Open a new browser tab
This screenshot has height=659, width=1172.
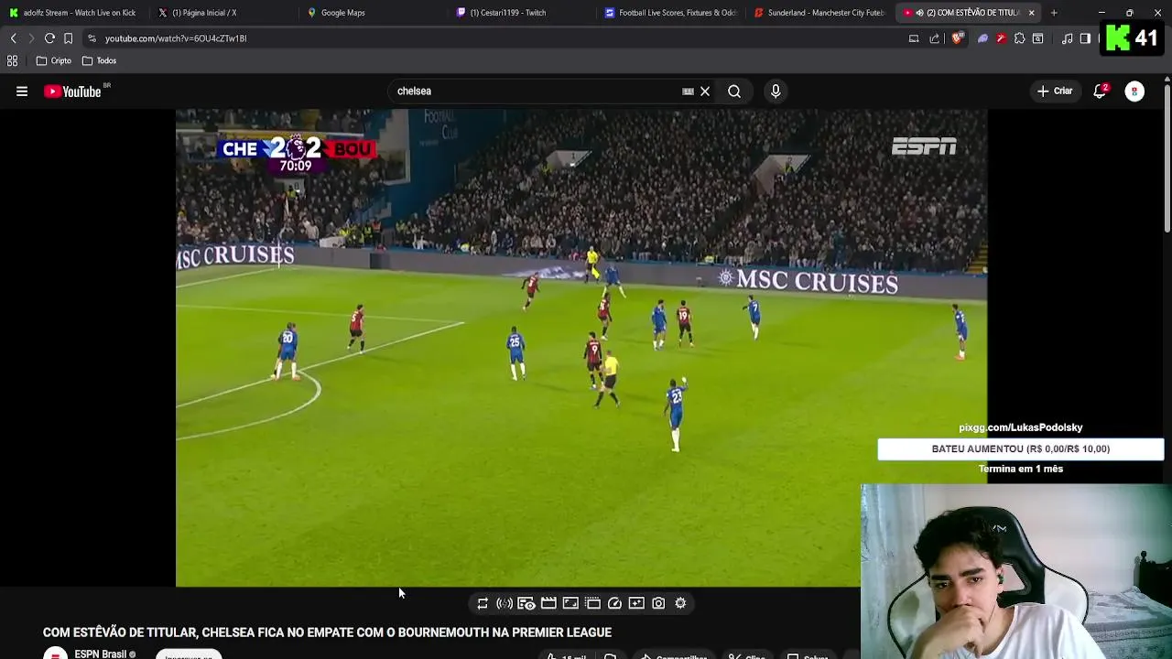(1054, 13)
